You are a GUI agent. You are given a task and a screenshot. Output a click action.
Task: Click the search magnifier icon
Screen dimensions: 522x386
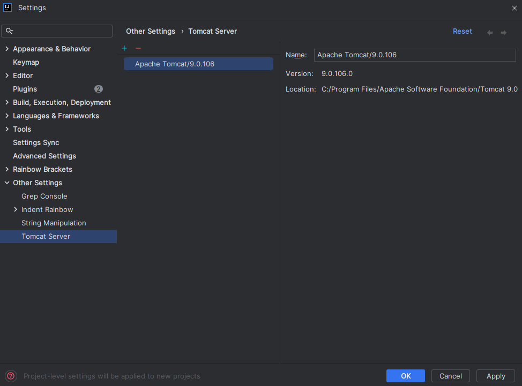[x=9, y=31]
